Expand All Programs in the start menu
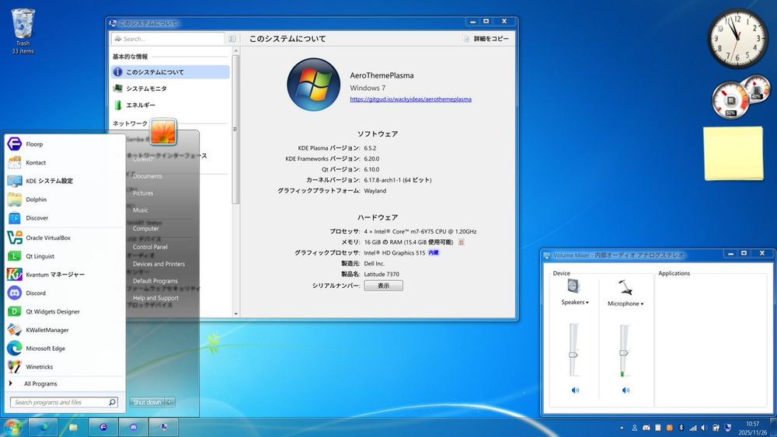This screenshot has height=437, width=777. (64, 383)
